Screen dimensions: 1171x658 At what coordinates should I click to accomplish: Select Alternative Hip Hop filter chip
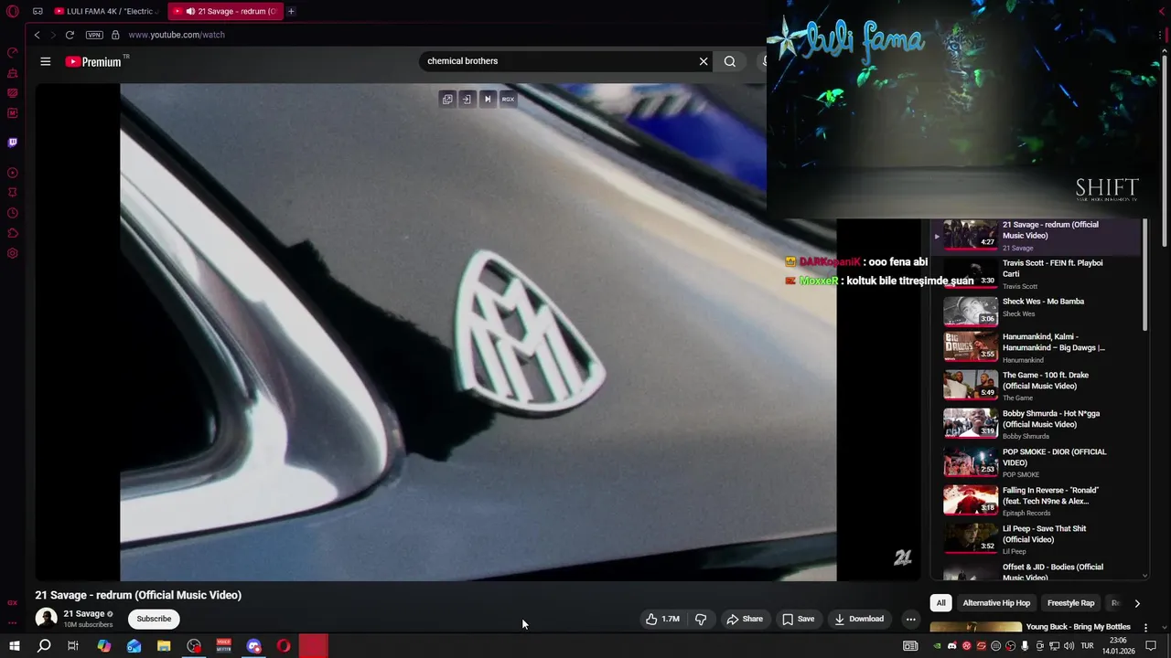(x=996, y=603)
